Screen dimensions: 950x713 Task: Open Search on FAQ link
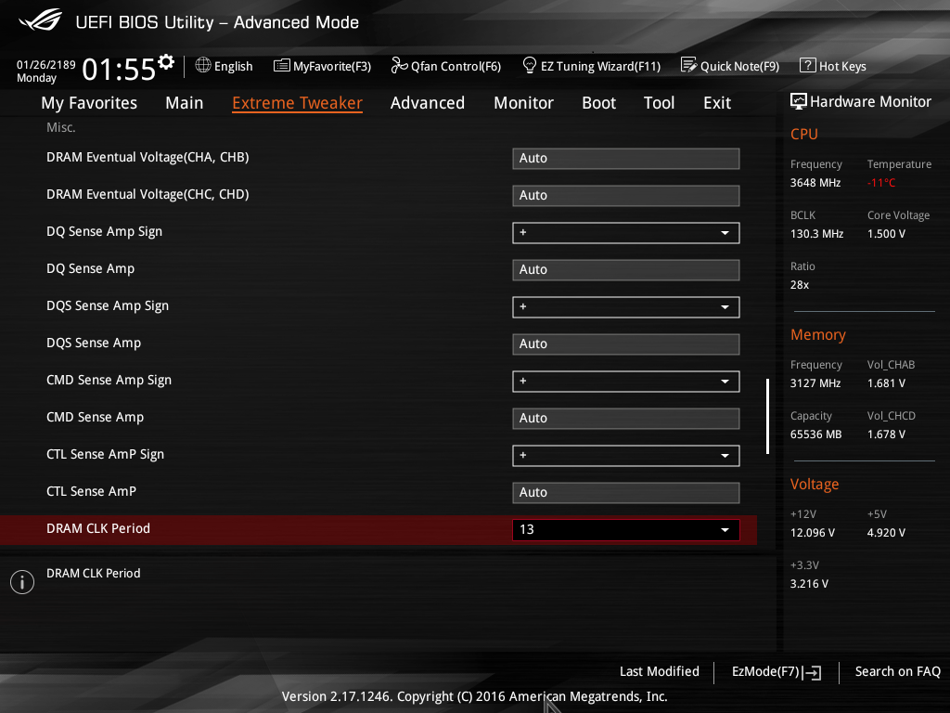click(897, 671)
